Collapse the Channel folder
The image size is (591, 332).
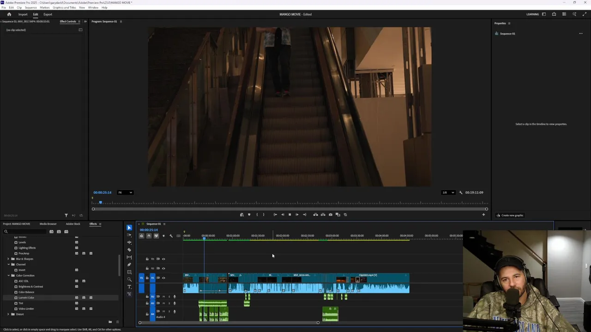tap(8, 265)
